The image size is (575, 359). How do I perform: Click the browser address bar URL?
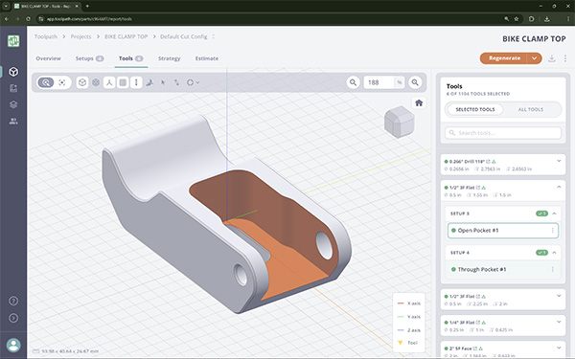[89, 19]
